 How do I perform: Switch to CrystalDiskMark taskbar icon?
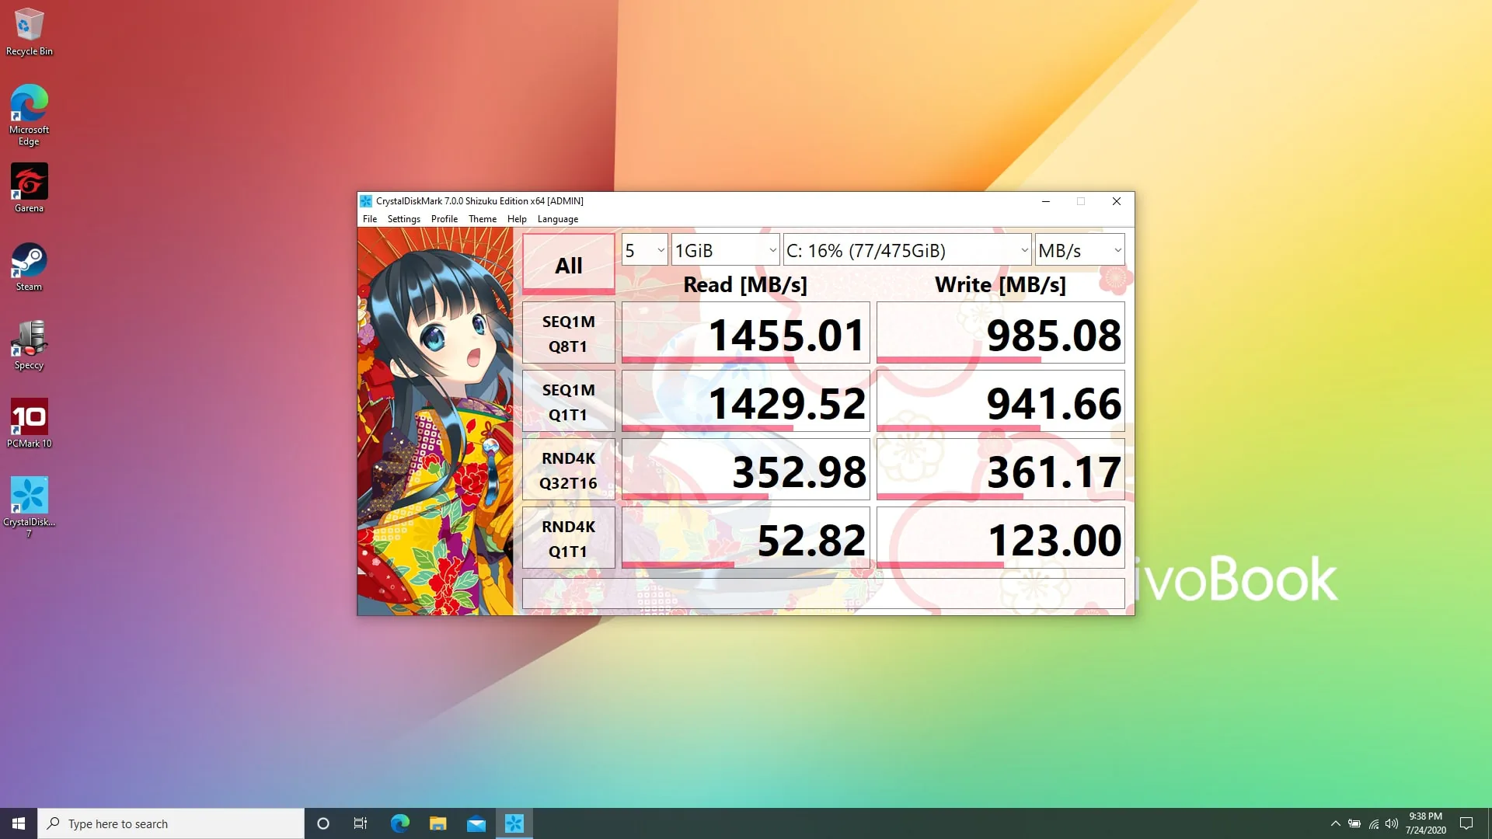(514, 823)
